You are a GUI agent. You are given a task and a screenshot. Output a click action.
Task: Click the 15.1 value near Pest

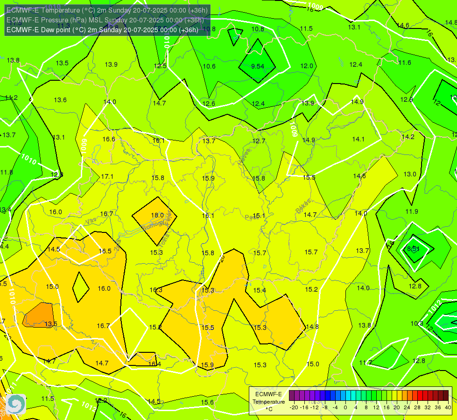[259, 216]
